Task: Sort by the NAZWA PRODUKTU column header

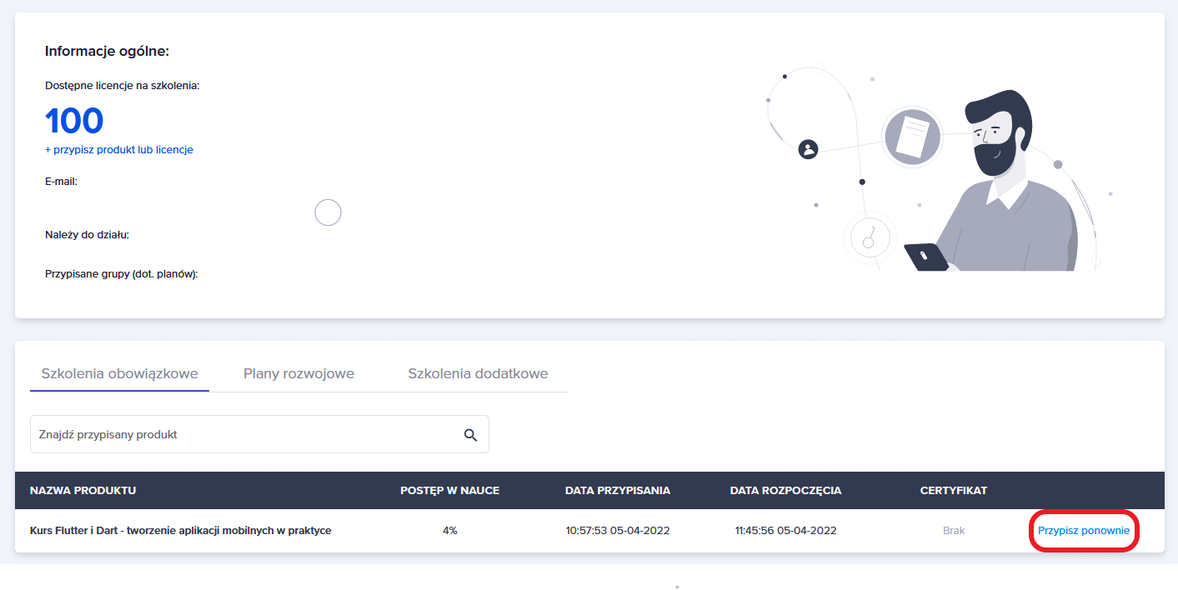Action: 83,491
